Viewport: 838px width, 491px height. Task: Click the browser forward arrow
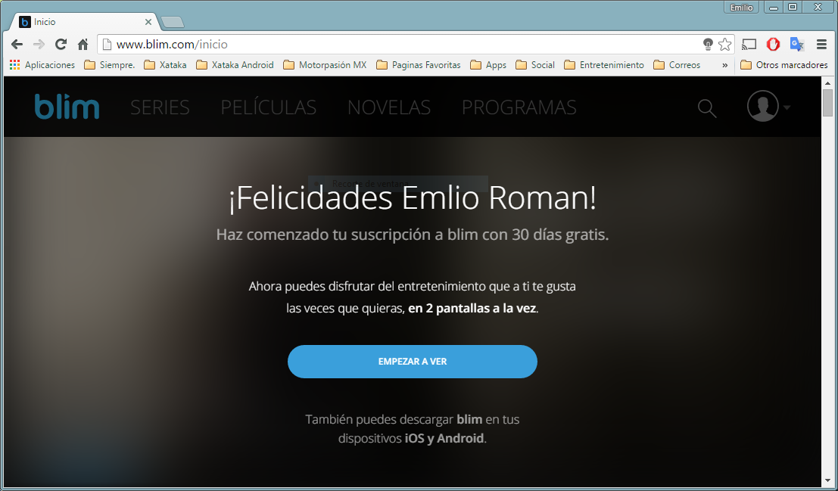39,45
